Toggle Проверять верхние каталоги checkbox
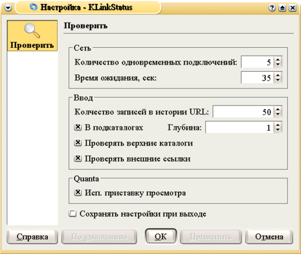This screenshot has height=254, width=301. pyautogui.click(x=78, y=143)
